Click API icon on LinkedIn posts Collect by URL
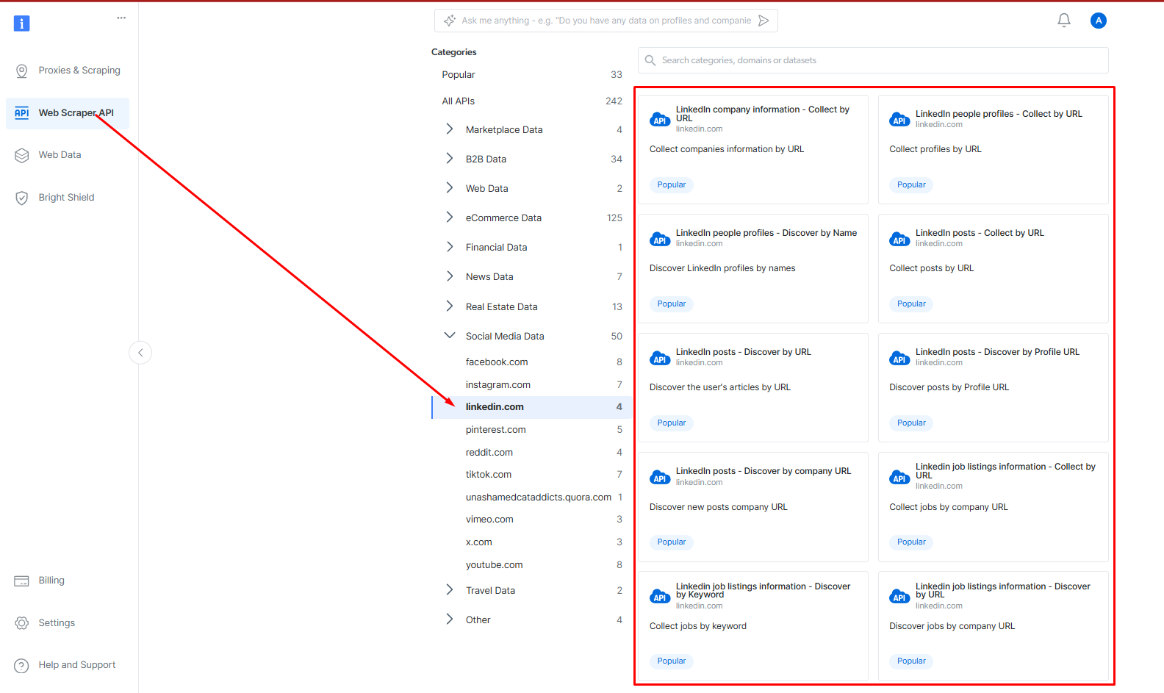Viewport: 1164px width, 693px height. pyautogui.click(x=899, y=239)
